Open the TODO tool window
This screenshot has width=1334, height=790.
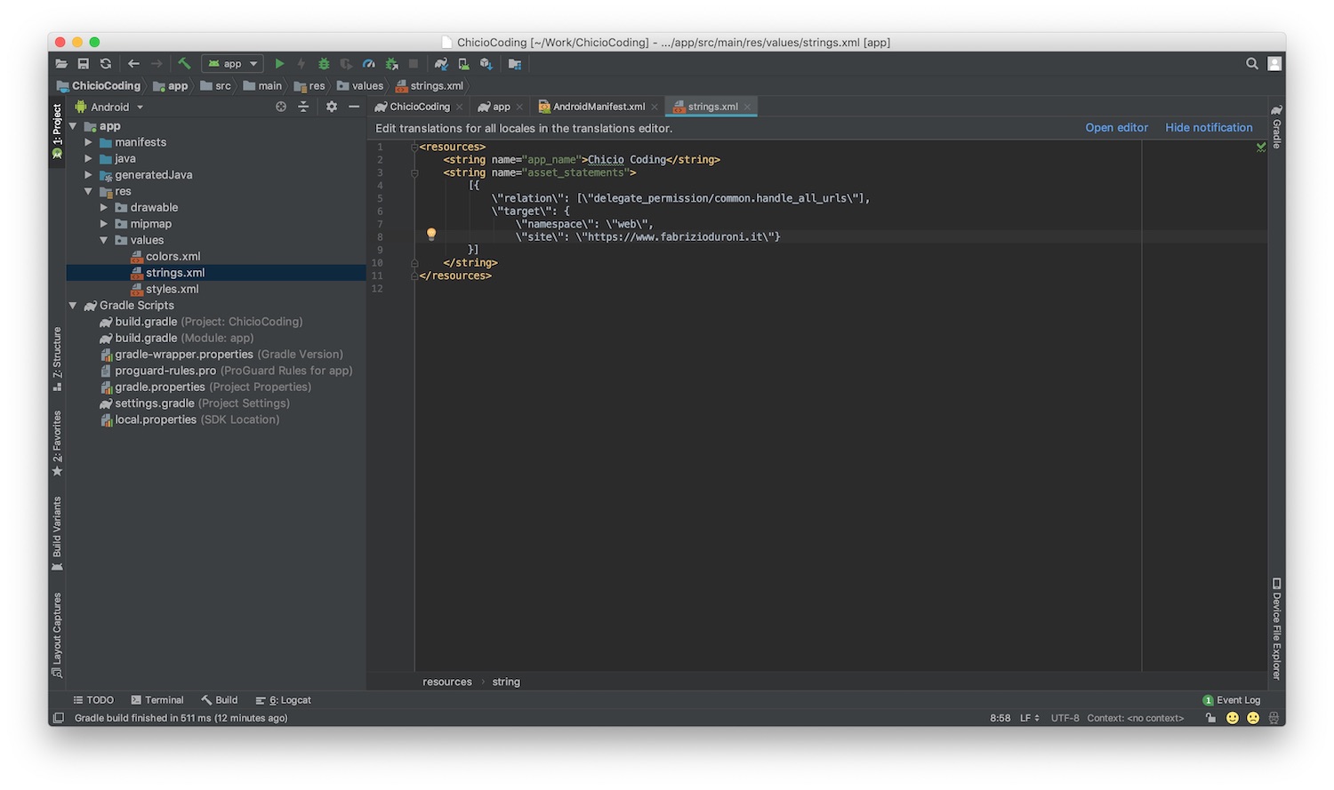coord(93,700)
